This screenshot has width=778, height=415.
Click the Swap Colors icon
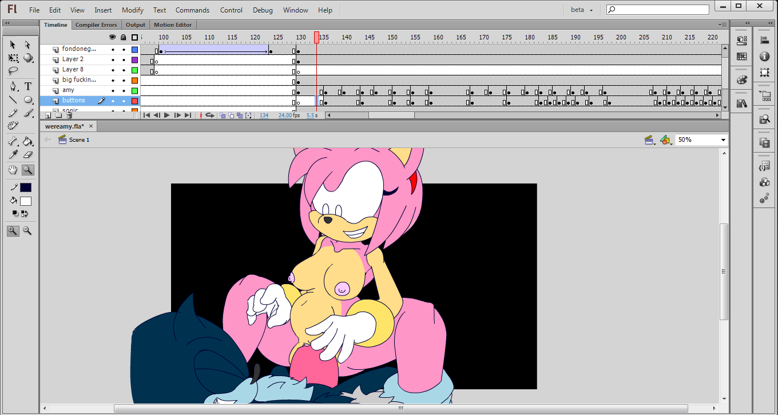tap(25, 214)
